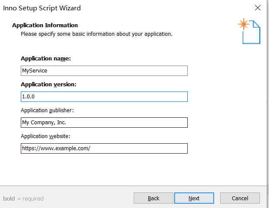Click the Next button
The height and width of the screenshot is (208, 269).
pos(194,198)
